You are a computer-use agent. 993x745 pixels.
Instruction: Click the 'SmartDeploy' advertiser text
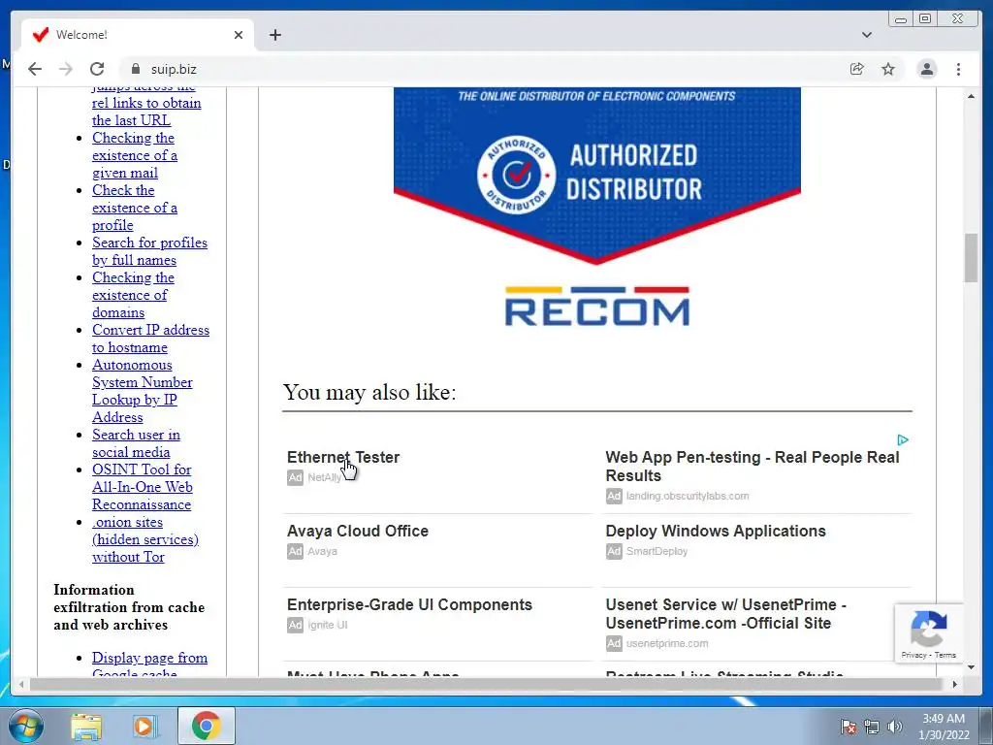[657, 551]
